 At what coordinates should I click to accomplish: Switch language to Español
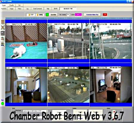pos(12,5)
